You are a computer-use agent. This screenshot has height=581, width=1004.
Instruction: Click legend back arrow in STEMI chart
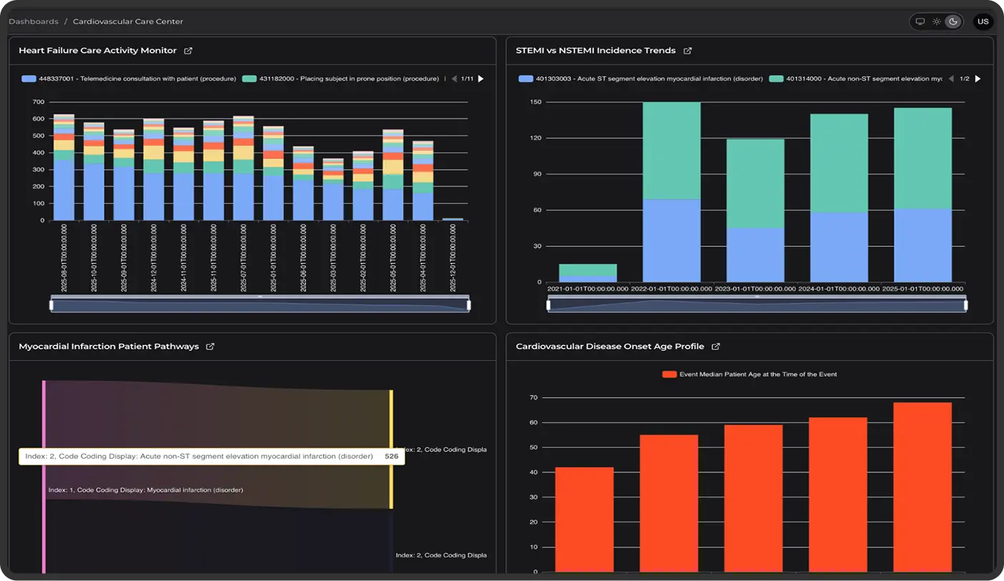(x=951, y=79)
